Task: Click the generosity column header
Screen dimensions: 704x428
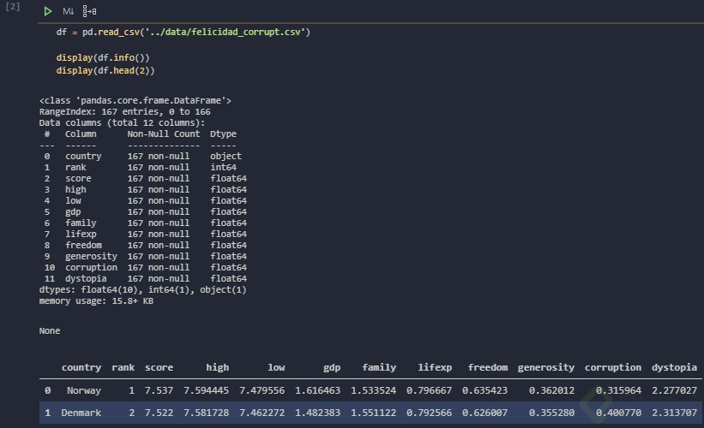Action: click(546, 367)
